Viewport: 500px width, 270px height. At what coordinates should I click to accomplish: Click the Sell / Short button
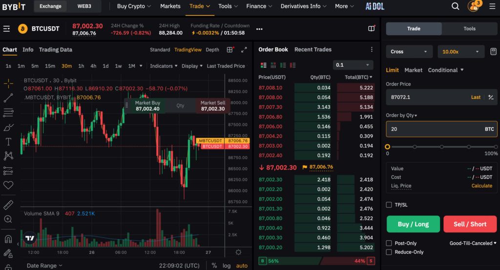(x=470, y=224)
